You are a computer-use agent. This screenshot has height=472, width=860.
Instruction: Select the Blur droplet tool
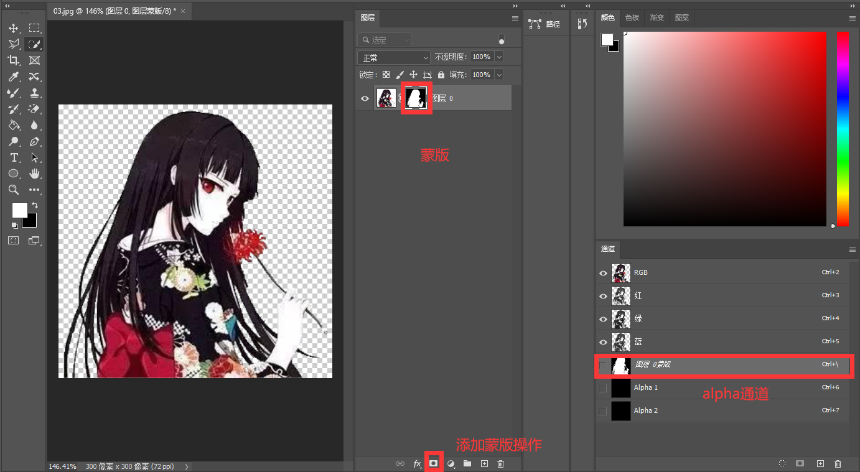click(x=34, y=125)
